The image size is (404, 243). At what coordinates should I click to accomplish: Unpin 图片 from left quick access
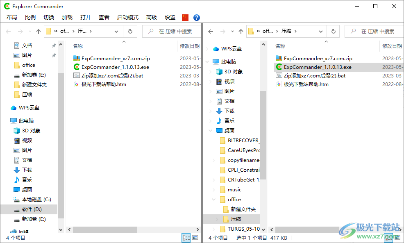pos(54,55)
